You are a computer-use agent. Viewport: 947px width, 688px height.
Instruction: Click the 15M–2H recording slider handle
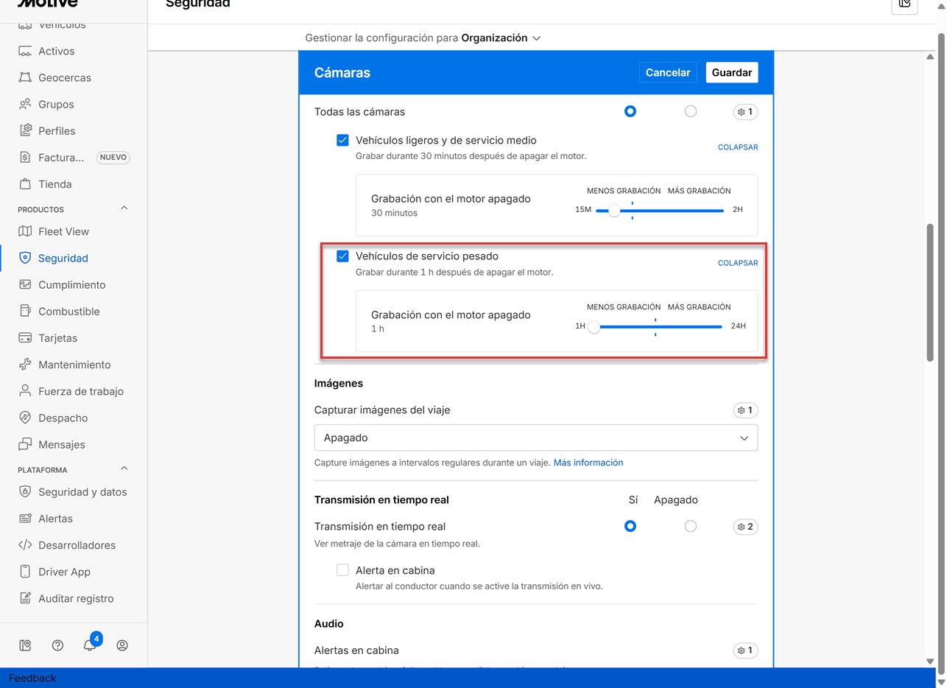pos(614,211)
